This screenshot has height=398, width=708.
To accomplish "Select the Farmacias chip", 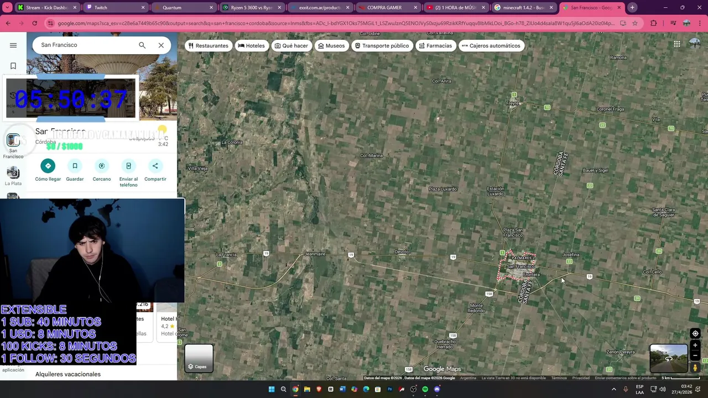I will pyautogui.click(x=435, y=46).
